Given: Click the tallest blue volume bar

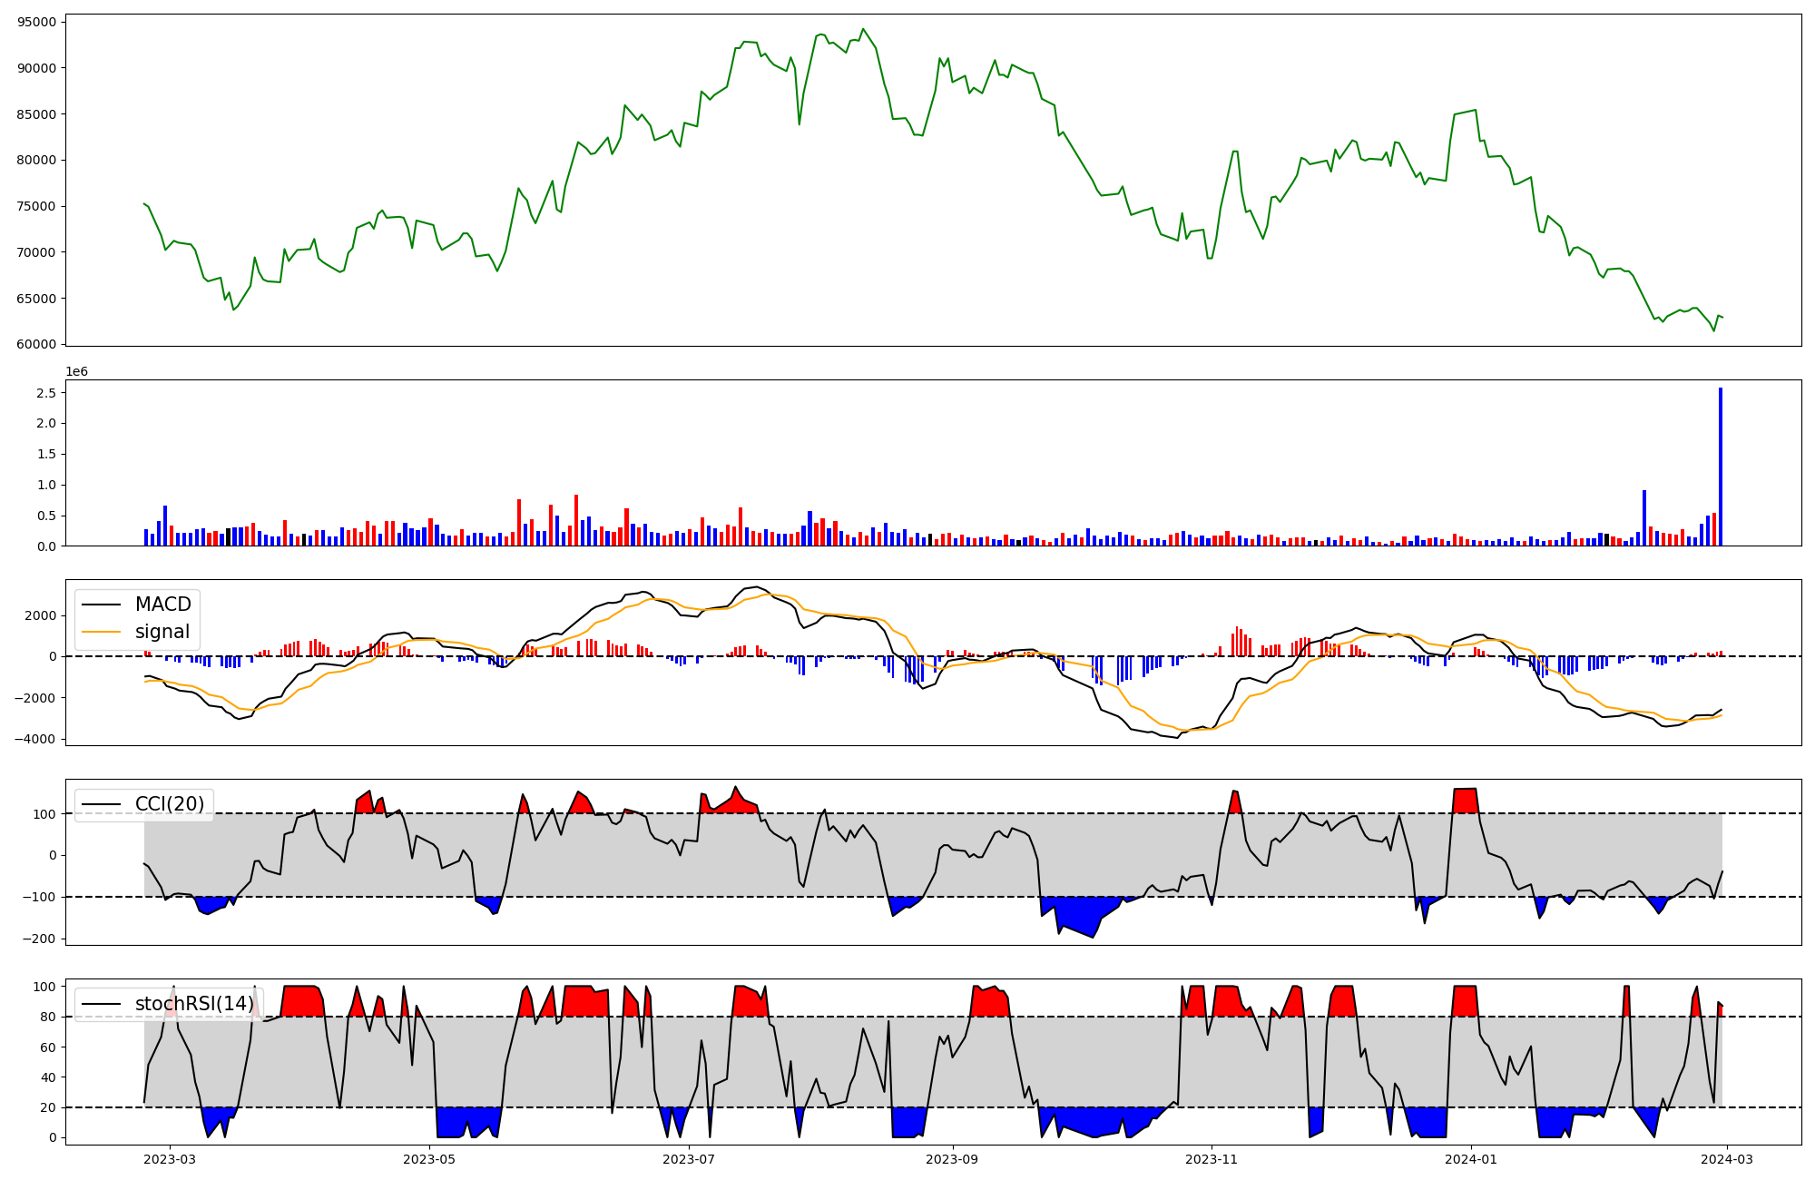Looking at the screenshot, I should click(1720, 467).
